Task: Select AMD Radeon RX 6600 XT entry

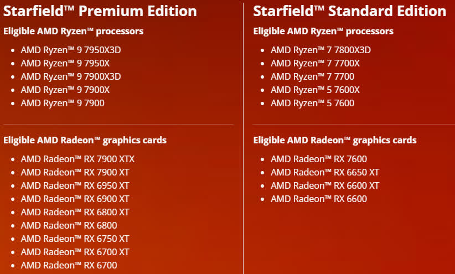Action: click(x=325, y=186)
